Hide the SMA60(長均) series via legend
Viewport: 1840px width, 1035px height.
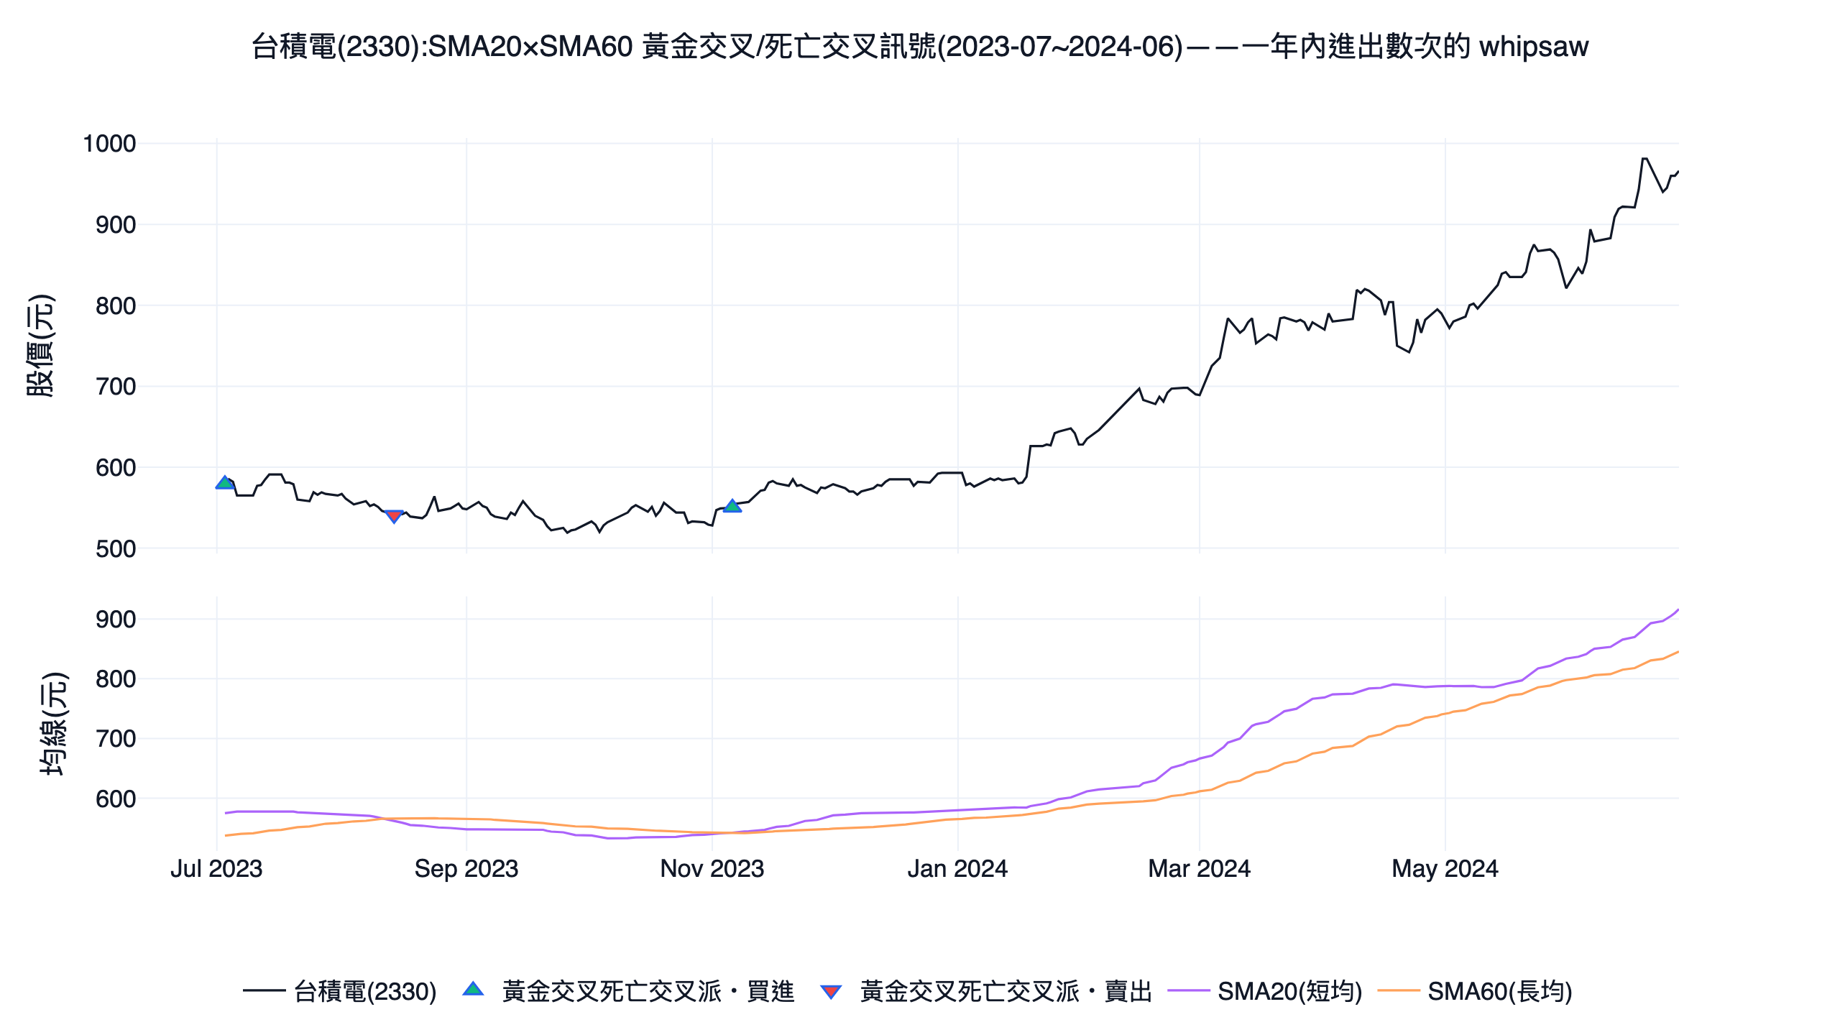[1476, 991]
